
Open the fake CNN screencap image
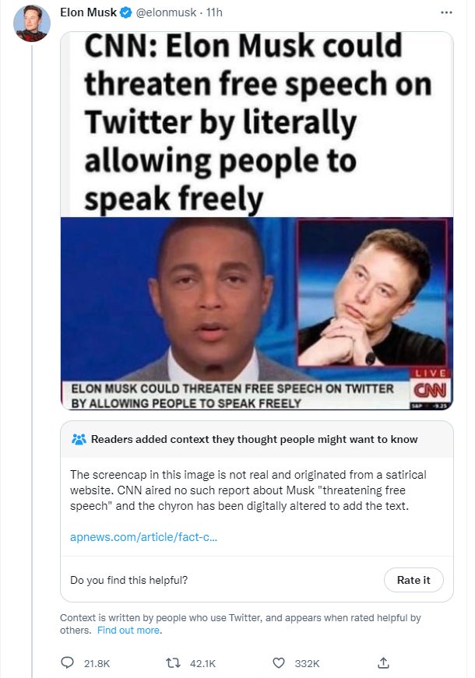pos(257,220)
